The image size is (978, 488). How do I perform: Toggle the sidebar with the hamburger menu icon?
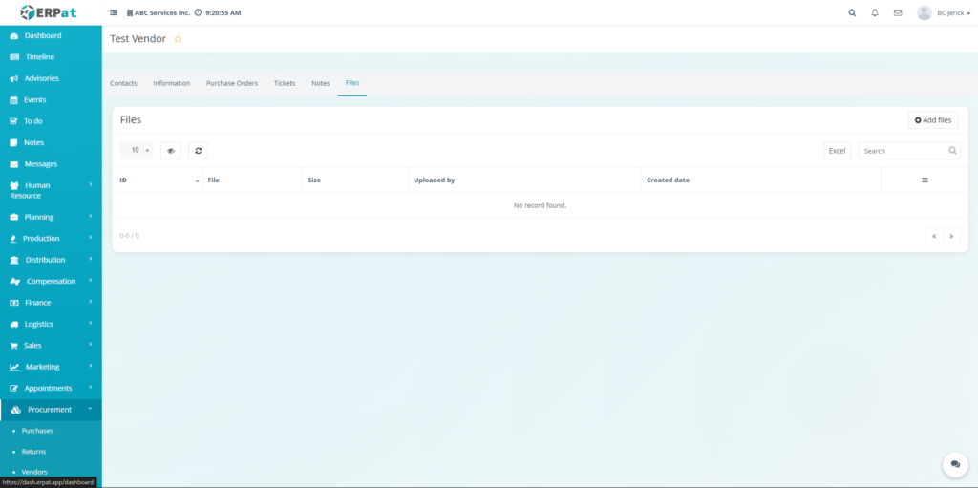115,13
